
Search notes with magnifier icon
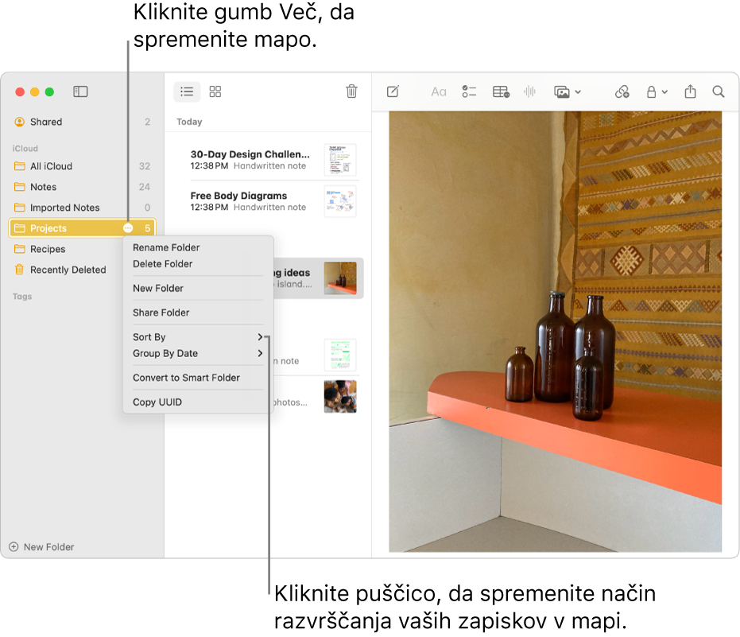click(719, 91)
